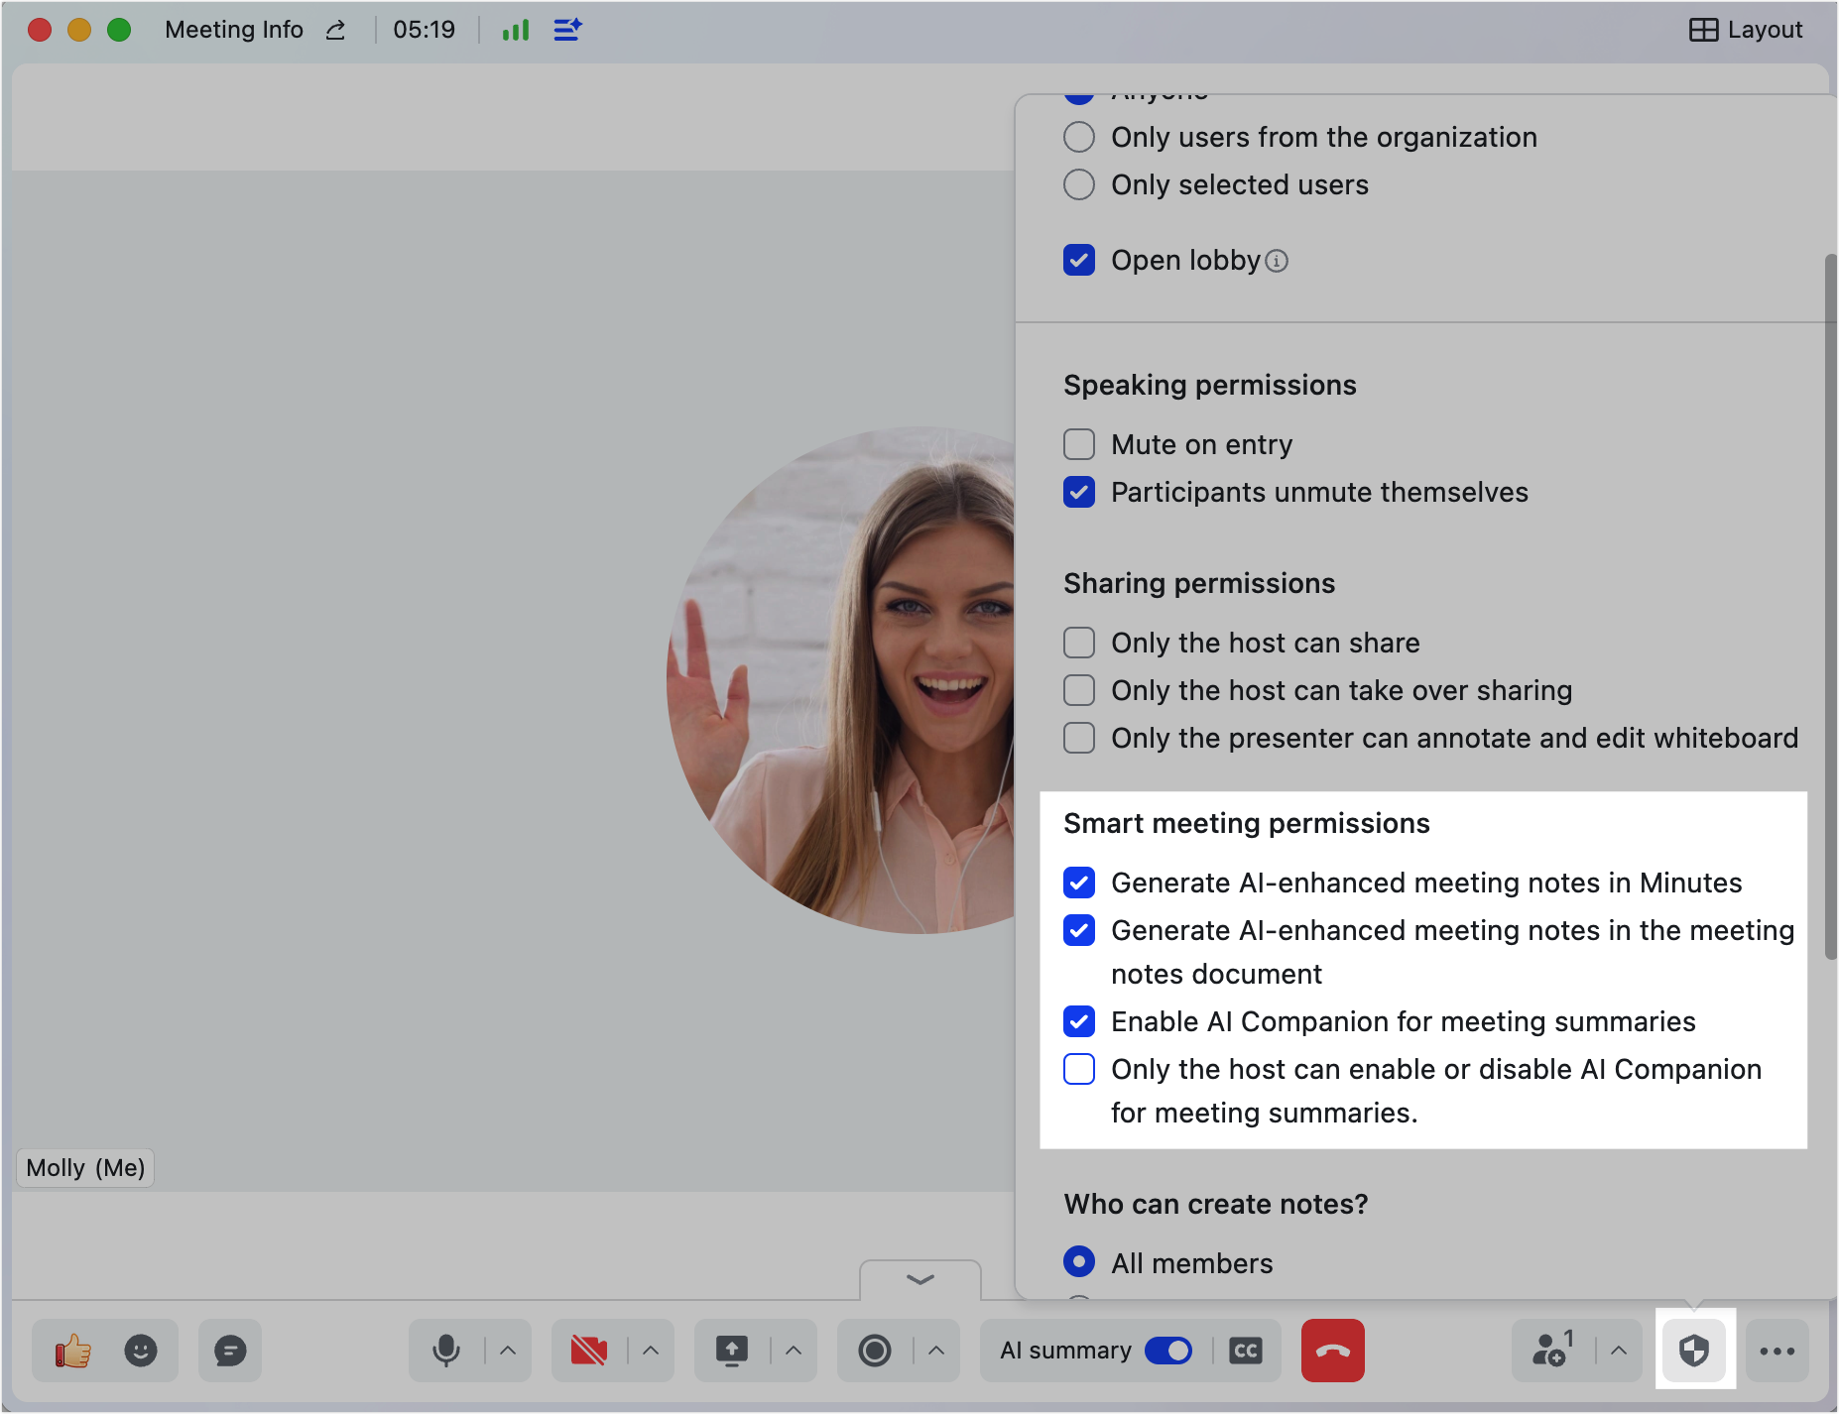1839x1414 pixels.
Task: Enable the Mute on entry checkbox
Action: click(1079, 444)
